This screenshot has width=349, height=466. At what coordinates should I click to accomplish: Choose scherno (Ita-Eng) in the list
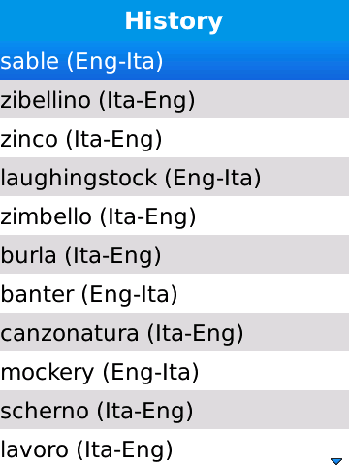point(174,410)
